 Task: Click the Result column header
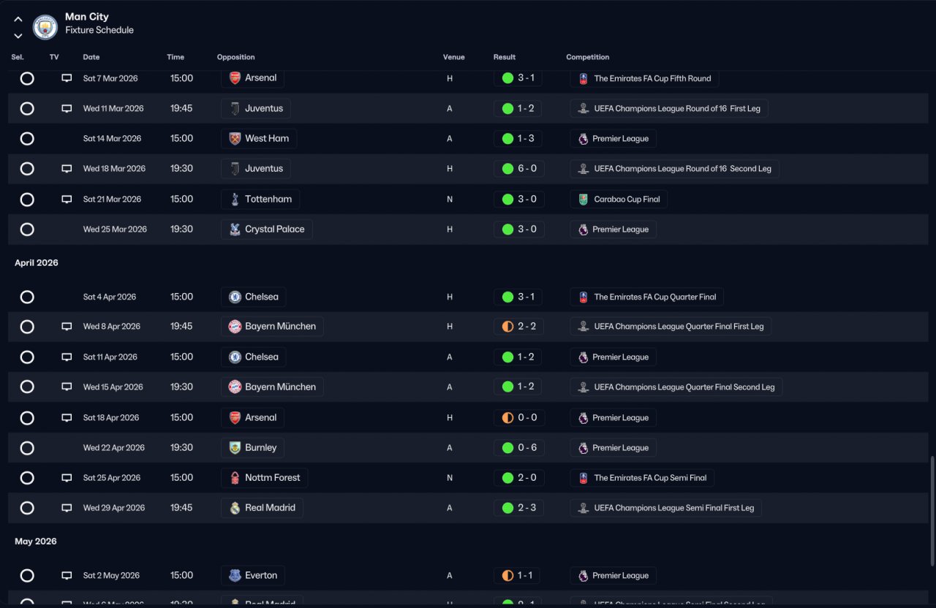tap(504, 57)
